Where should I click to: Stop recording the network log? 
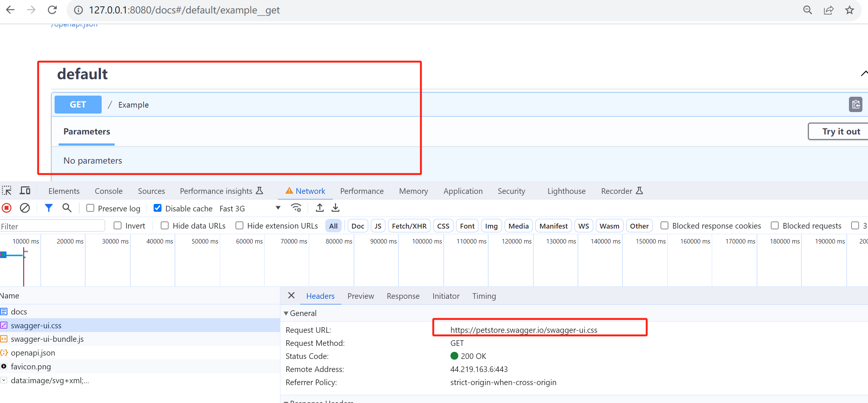(x=7, y=208)
